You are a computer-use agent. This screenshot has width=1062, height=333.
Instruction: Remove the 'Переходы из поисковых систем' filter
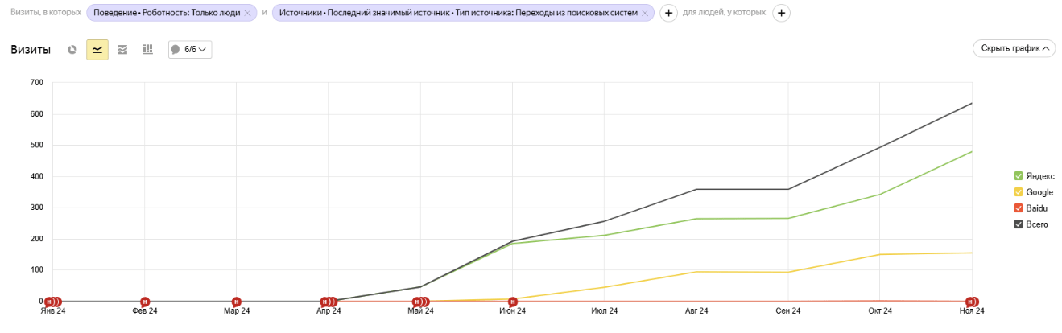pyautogui.click(x=644, y=14)
